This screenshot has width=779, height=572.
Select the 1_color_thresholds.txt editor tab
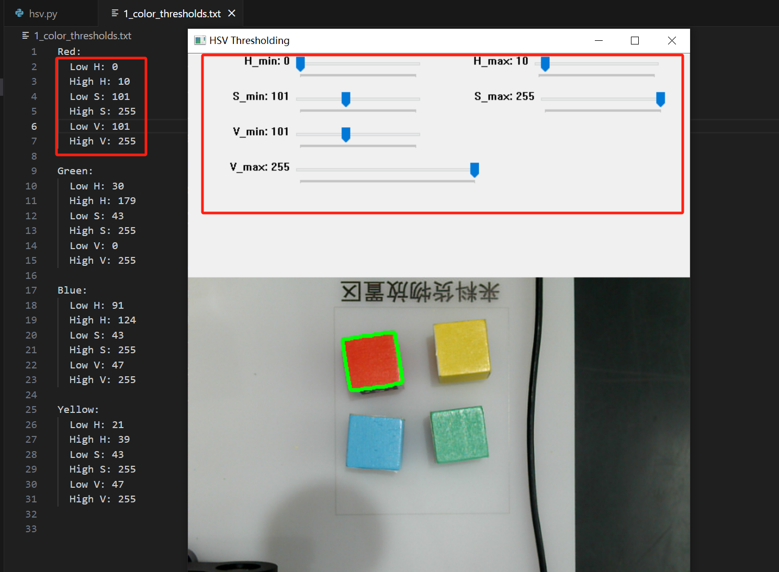tap(172, 14)
